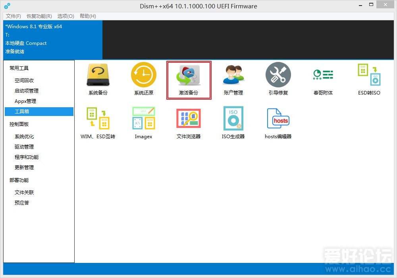
Task: Open the 选项(O) menu
Action: (66, 16)
